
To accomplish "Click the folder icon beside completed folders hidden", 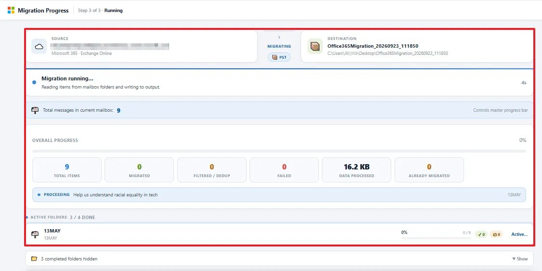I will (x=34, y=258).
